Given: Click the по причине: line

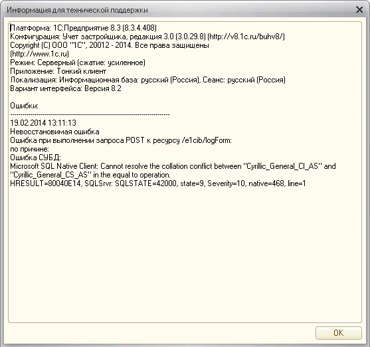Looking at the screenshot, I should point(29,149).
